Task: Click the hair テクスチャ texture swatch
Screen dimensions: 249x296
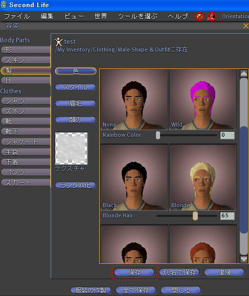Action: click(71, 149)
